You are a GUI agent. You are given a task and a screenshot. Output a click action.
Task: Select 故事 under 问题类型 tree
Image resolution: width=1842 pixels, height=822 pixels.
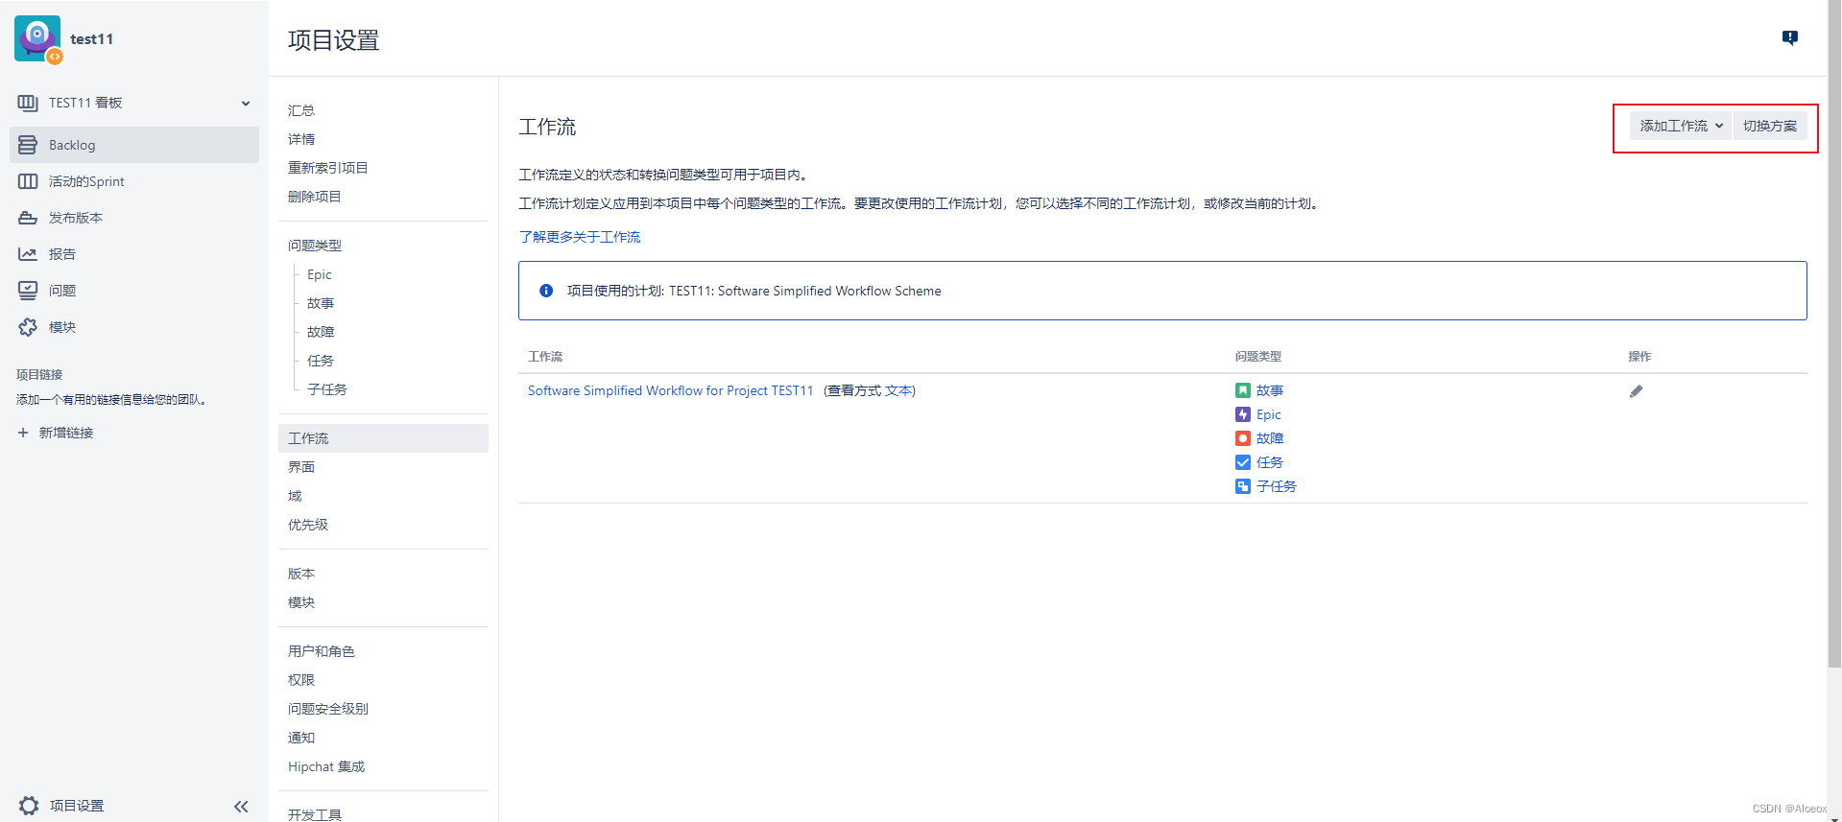click(321, 303)
